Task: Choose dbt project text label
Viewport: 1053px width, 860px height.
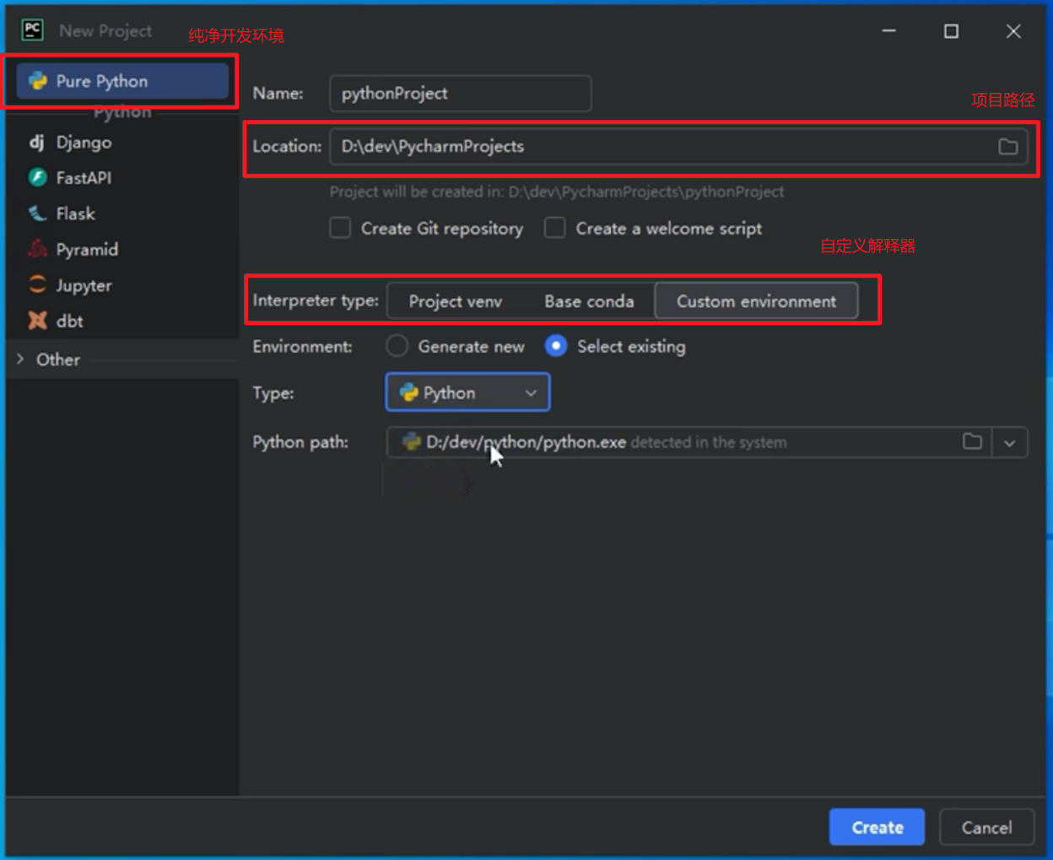Action: coord(69,321)
